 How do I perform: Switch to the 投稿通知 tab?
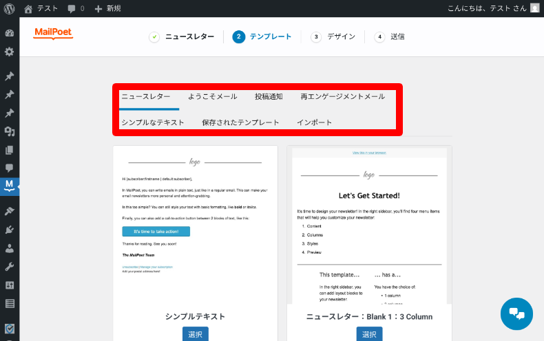tap(269, 97)
